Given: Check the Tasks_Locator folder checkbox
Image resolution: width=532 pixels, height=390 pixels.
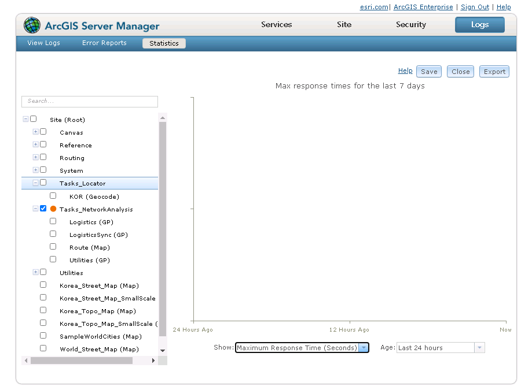Looking at the screenshot, I should tap(43, 183).
